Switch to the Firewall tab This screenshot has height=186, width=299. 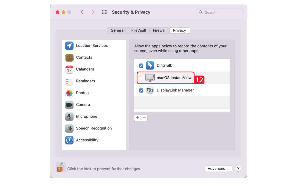click(160, 30)
